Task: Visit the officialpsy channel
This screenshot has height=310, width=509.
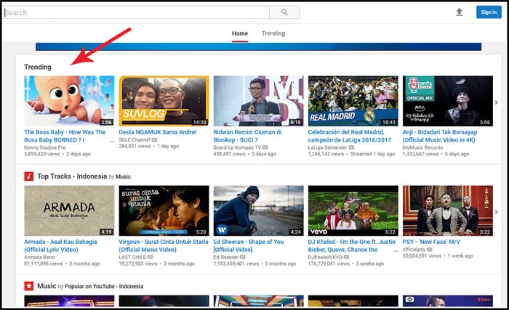Action: pos(414,249)
